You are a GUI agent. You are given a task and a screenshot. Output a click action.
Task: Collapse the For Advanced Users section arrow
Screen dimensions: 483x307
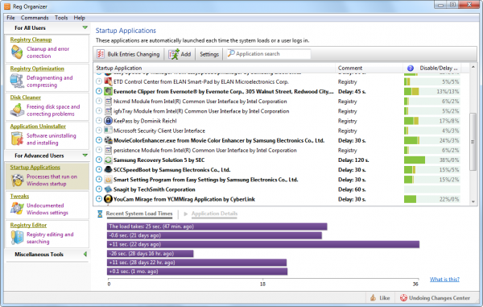(x=85, y=156)
